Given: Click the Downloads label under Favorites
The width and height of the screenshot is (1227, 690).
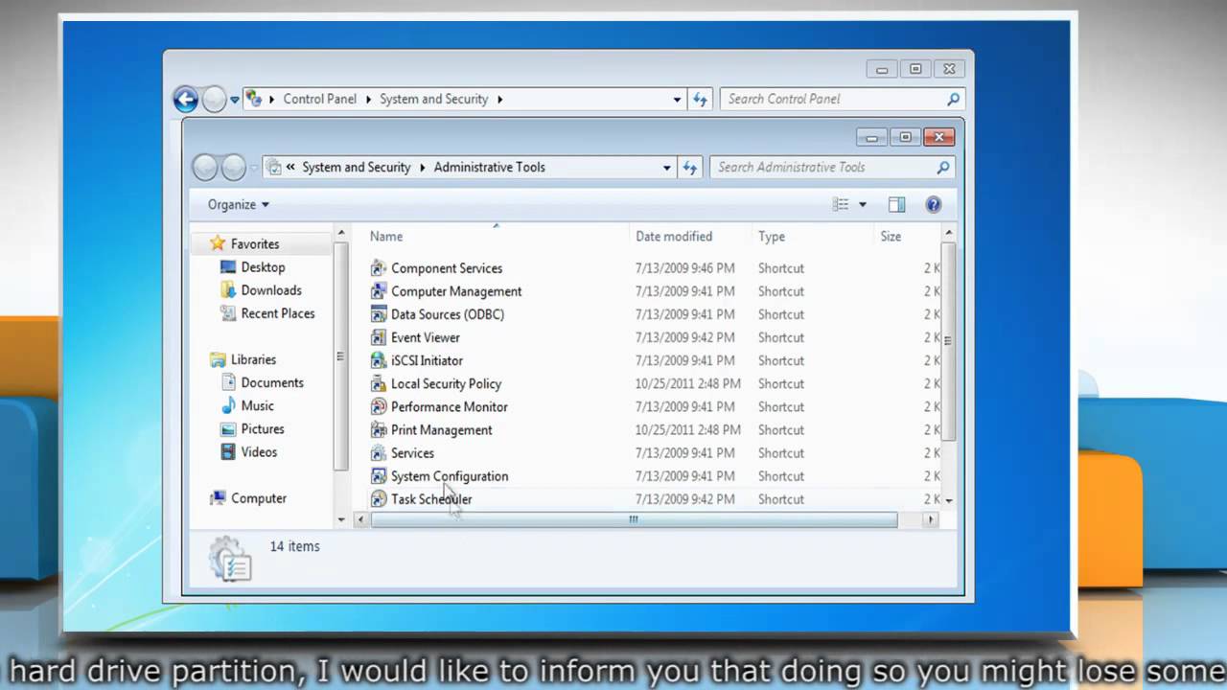Looking at the screenshot, I should click(271, 290).
